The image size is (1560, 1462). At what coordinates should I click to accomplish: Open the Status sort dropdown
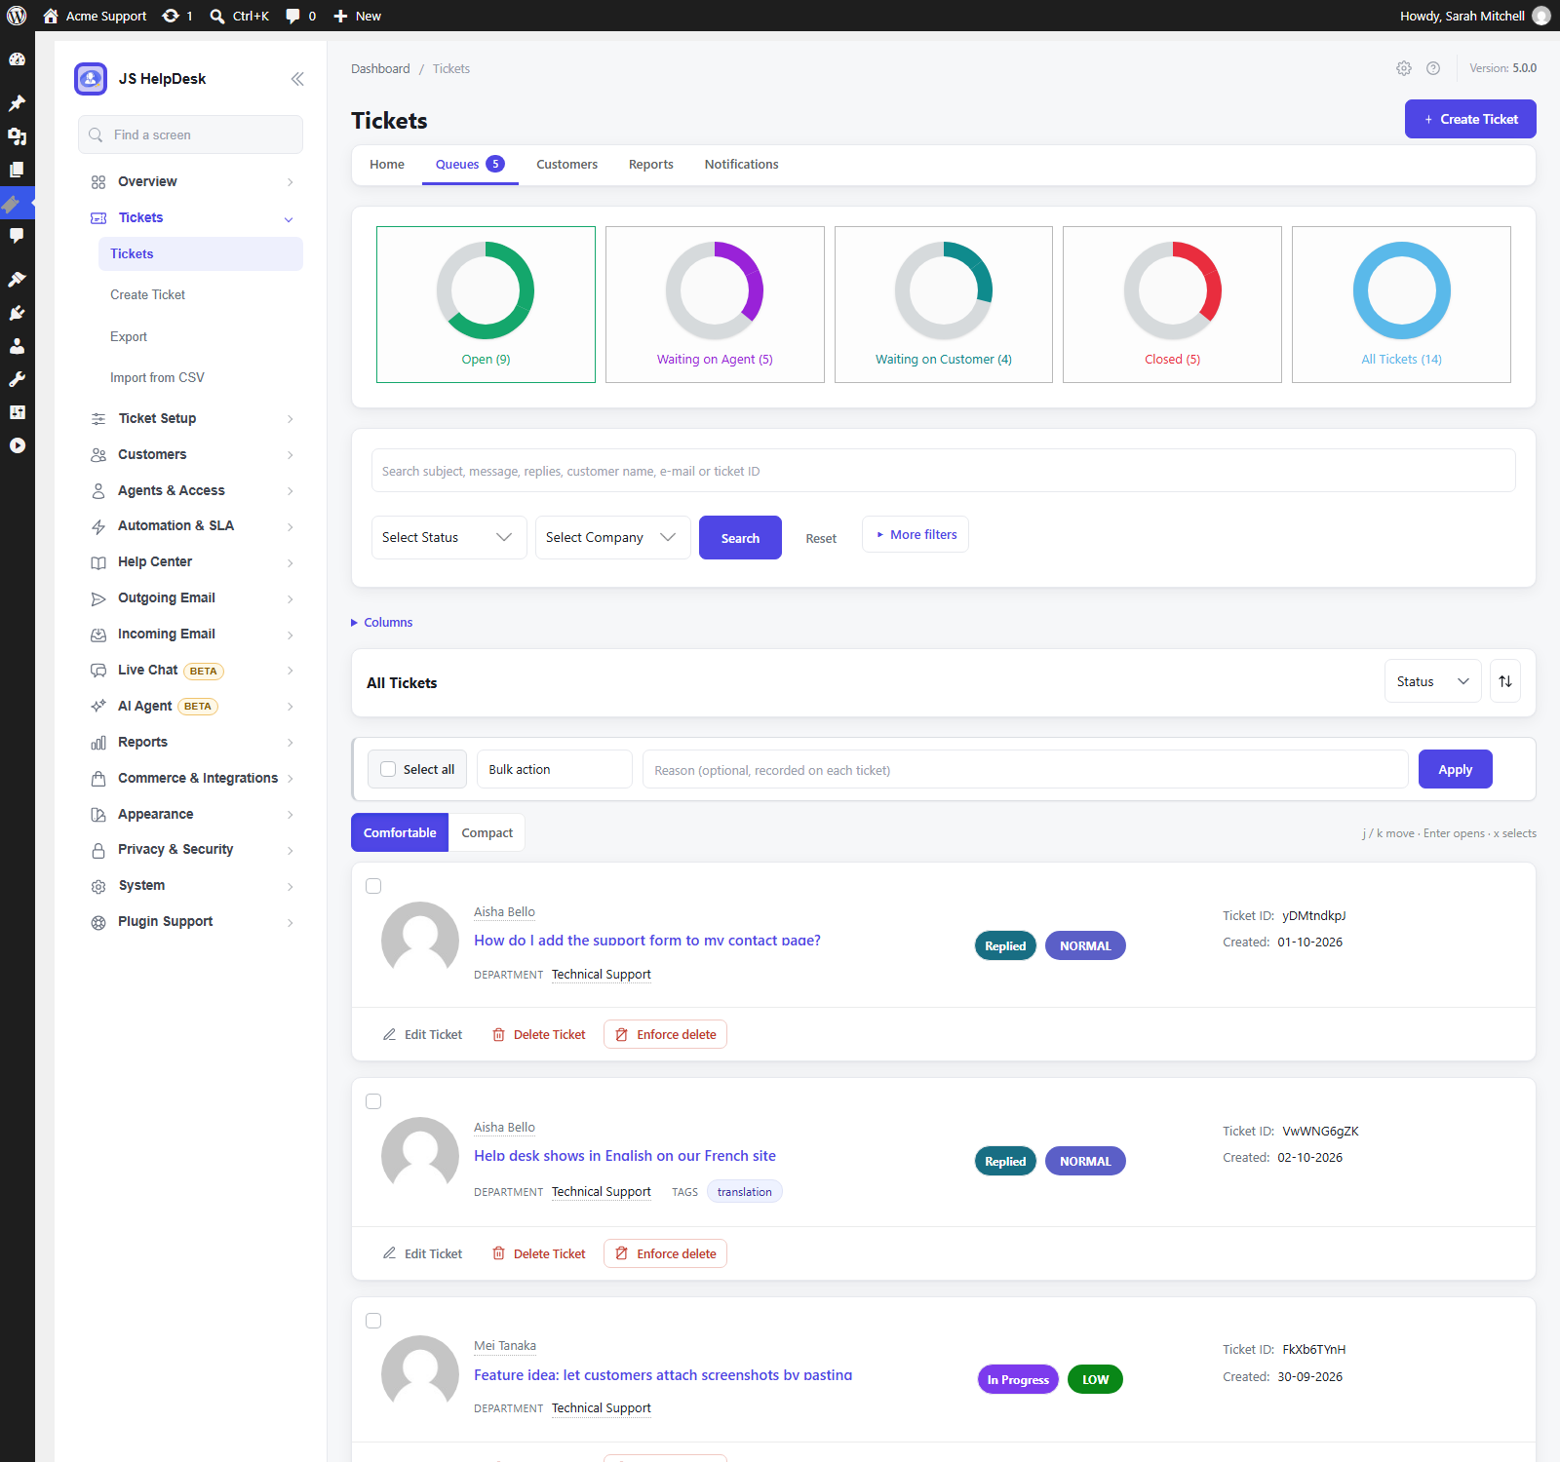[x=1433, y=681]
